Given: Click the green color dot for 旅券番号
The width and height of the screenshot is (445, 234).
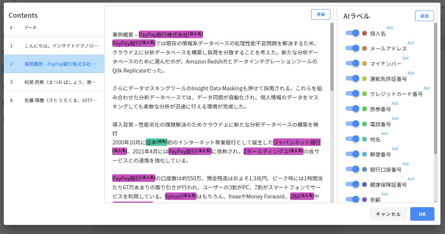Looking at the screenshot, I should pos(365,109).
